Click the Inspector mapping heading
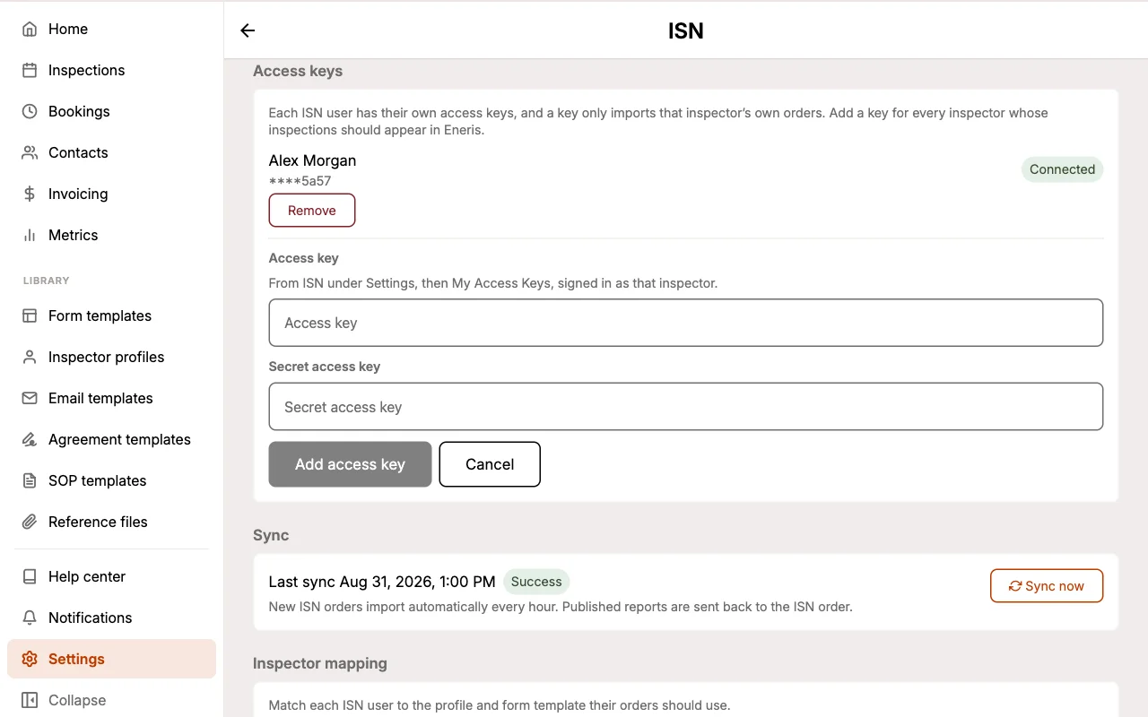This screenshot has height=717, width=1148. coord(320,663)
